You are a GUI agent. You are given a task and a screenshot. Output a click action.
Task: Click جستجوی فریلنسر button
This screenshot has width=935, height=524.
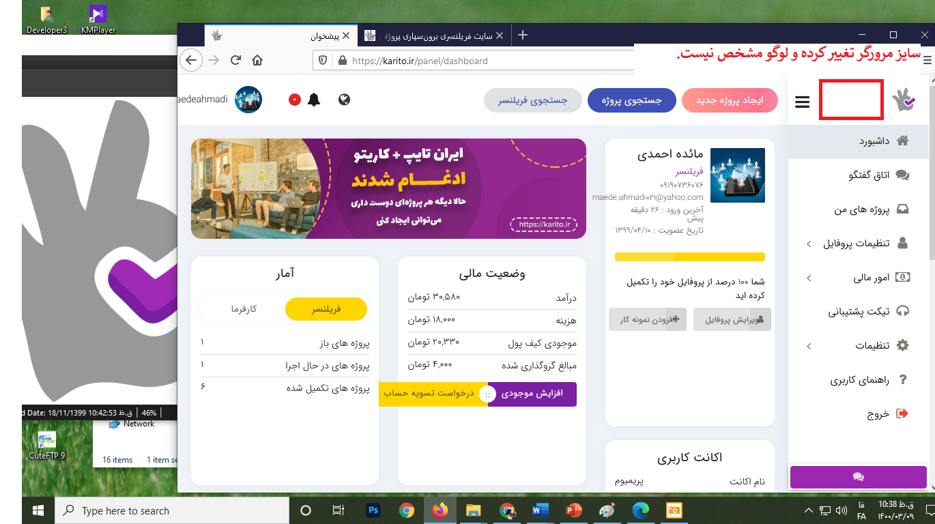pos(532,100)
